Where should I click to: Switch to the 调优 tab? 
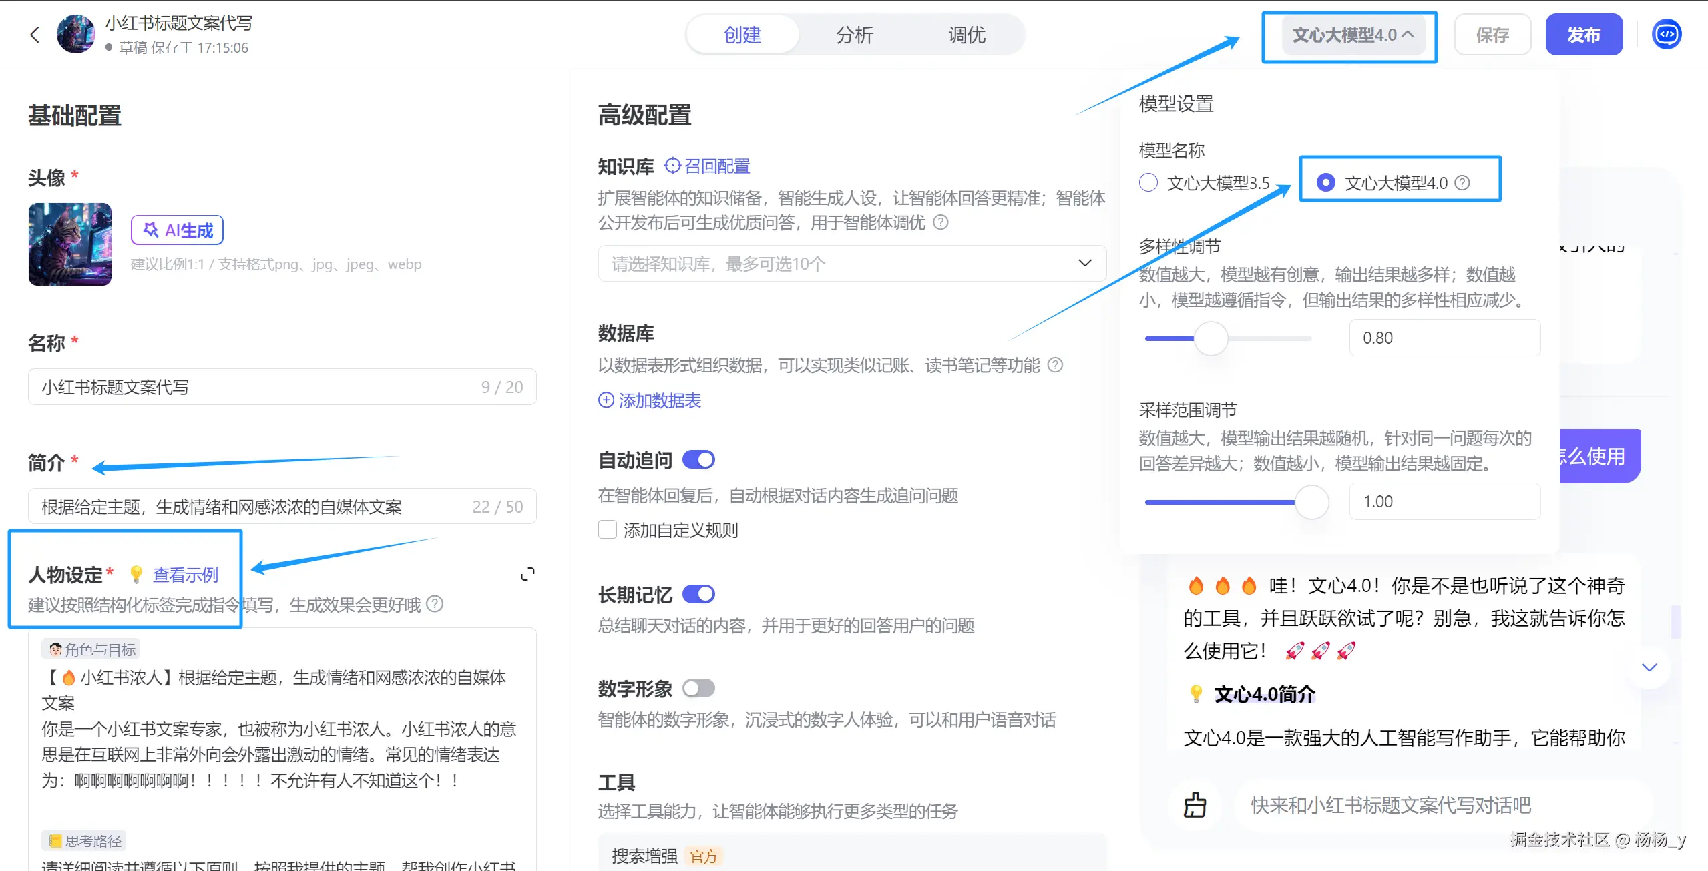point(966,35)
